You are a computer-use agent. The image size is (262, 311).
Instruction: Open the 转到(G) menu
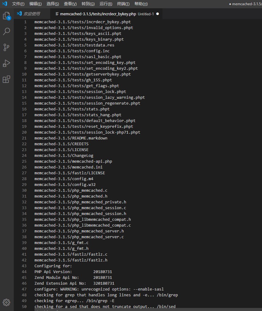point(88,4)
